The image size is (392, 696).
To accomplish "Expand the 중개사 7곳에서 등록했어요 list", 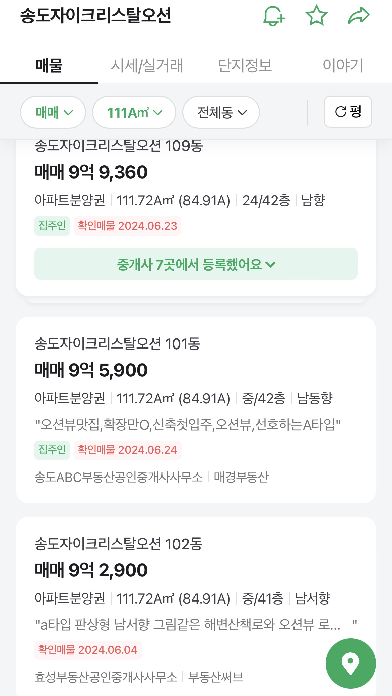I will [x=196, y=264].
